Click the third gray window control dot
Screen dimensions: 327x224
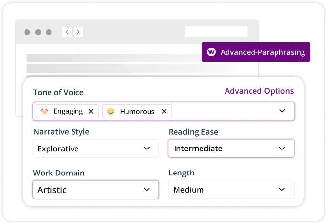click(49, 32)
